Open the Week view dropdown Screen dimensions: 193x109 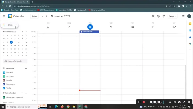click(173, 16)
